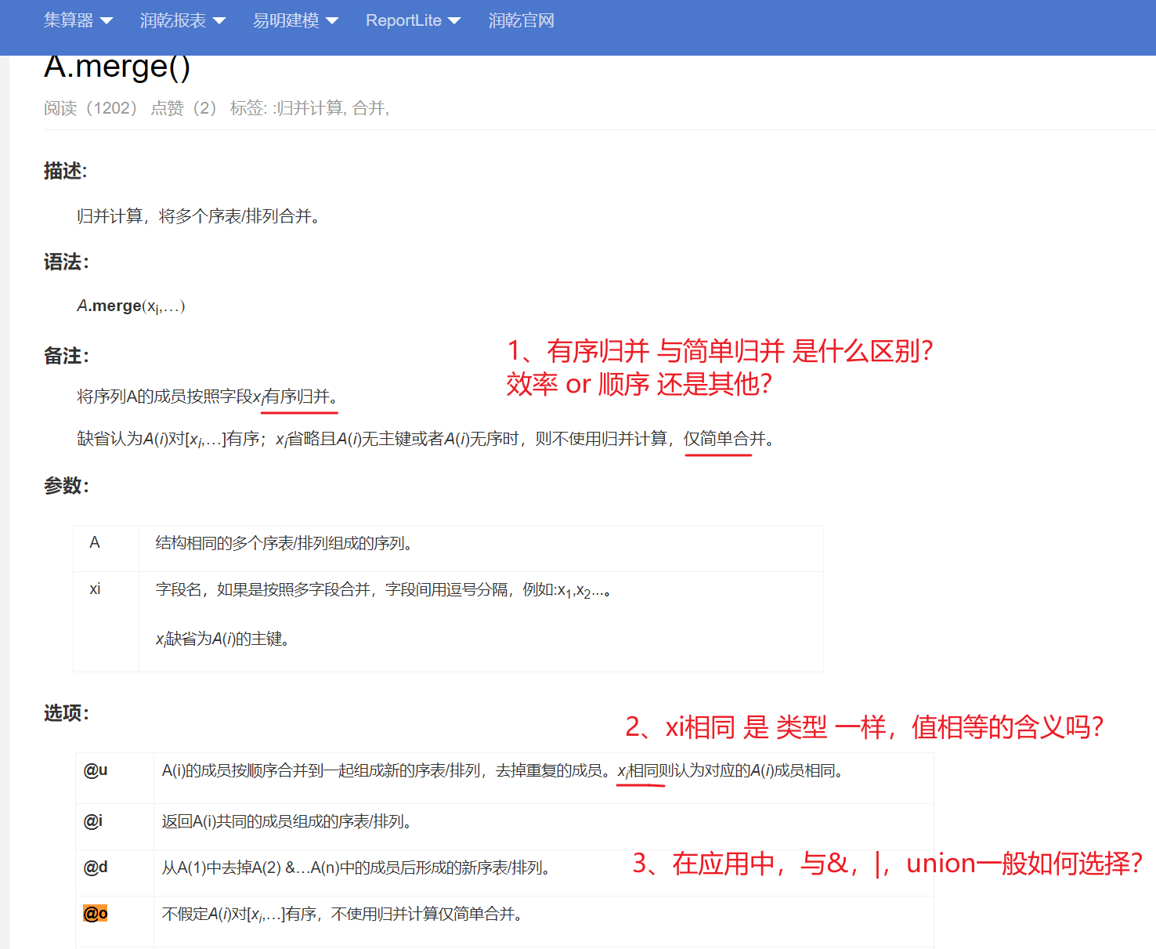Go to 润乾官网 in navigation bar
This screenshot has width=1156, height=949.
(x=521, y=21)
